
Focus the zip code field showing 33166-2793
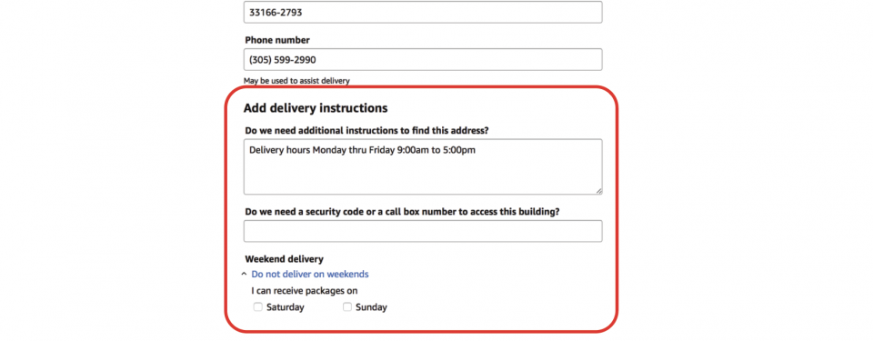pyautogui.click(x=423, y=12)
